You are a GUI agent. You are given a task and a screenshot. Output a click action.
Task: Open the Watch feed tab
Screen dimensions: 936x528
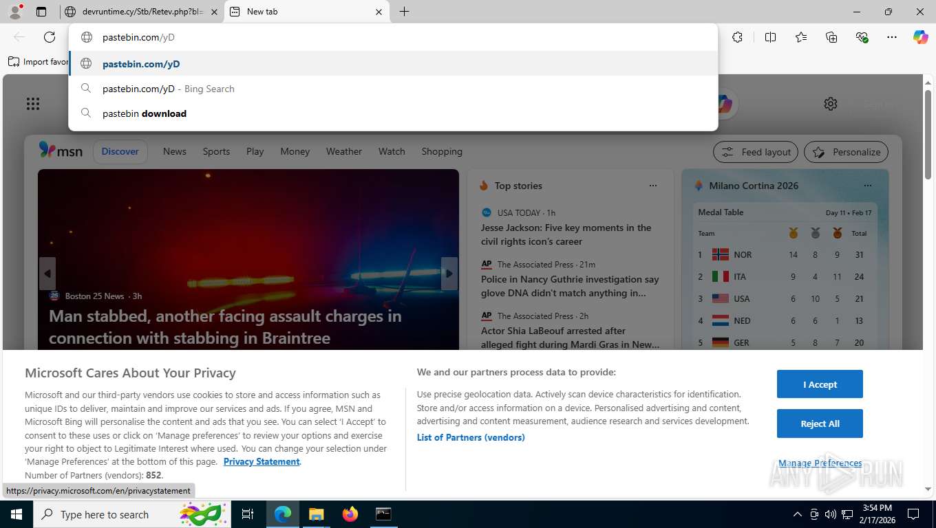click(x=392, y=151)
